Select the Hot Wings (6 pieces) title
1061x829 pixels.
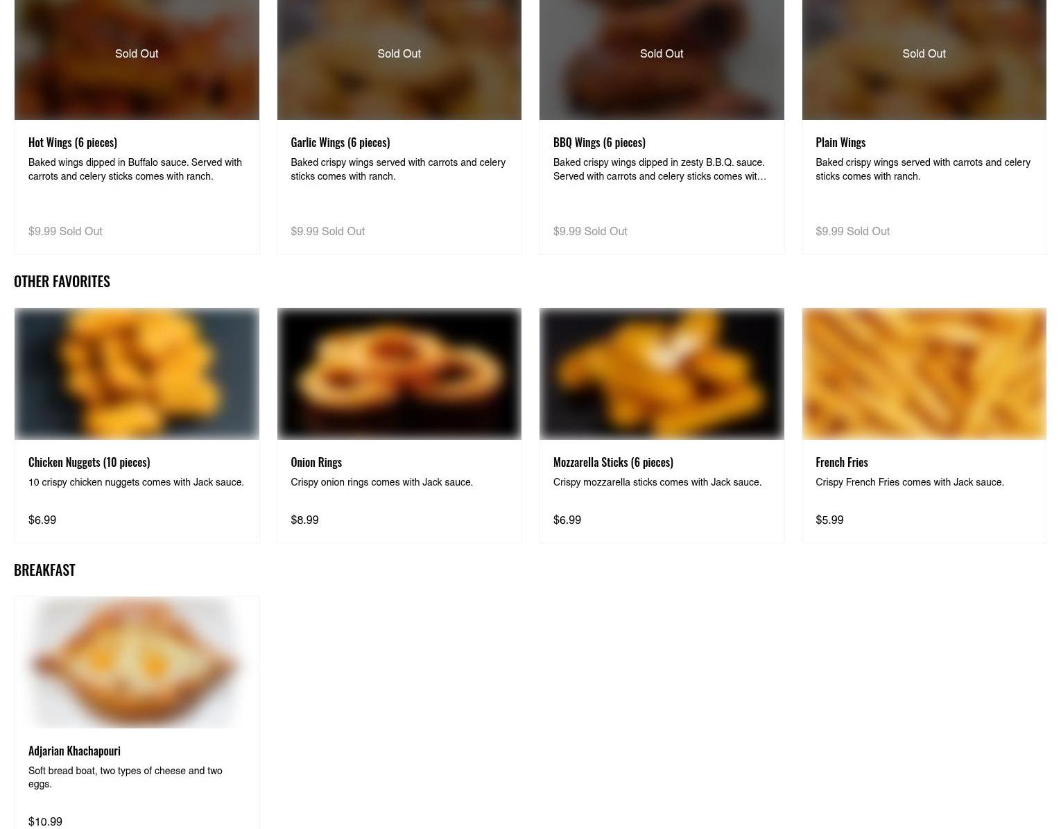[x=73, y=142]
